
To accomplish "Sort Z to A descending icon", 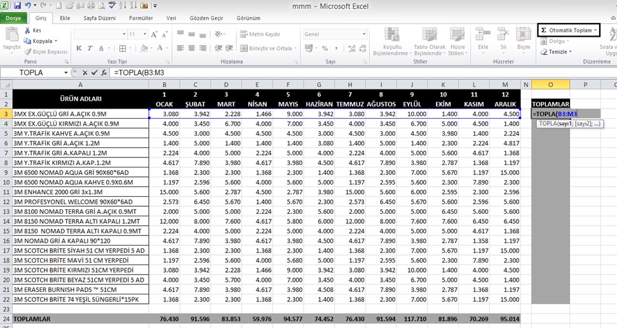I will pos(133,6).
